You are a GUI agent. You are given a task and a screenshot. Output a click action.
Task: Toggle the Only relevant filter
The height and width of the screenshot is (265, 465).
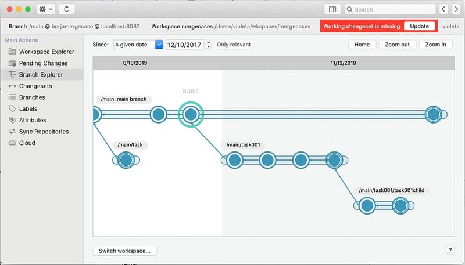pyautogui.click(x=234, y=45)
